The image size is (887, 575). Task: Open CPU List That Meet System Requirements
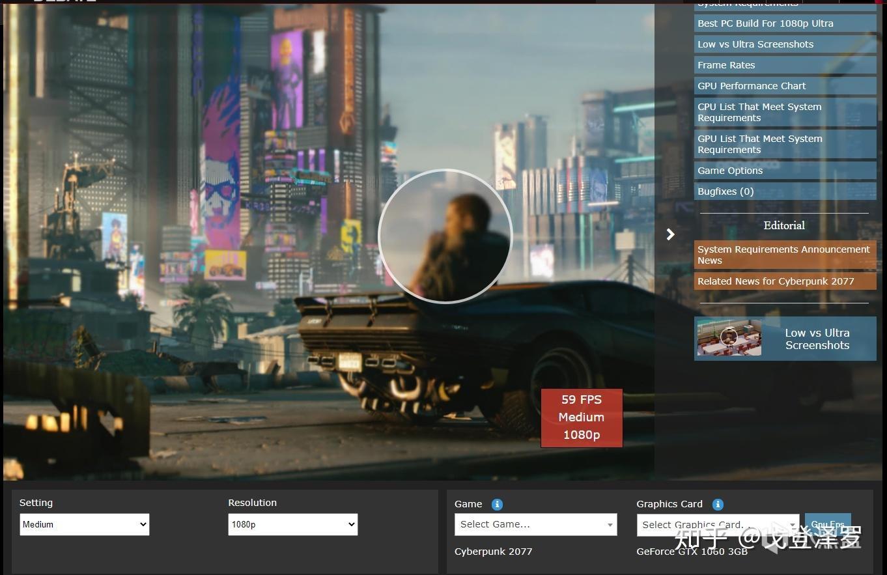point(785,112)
